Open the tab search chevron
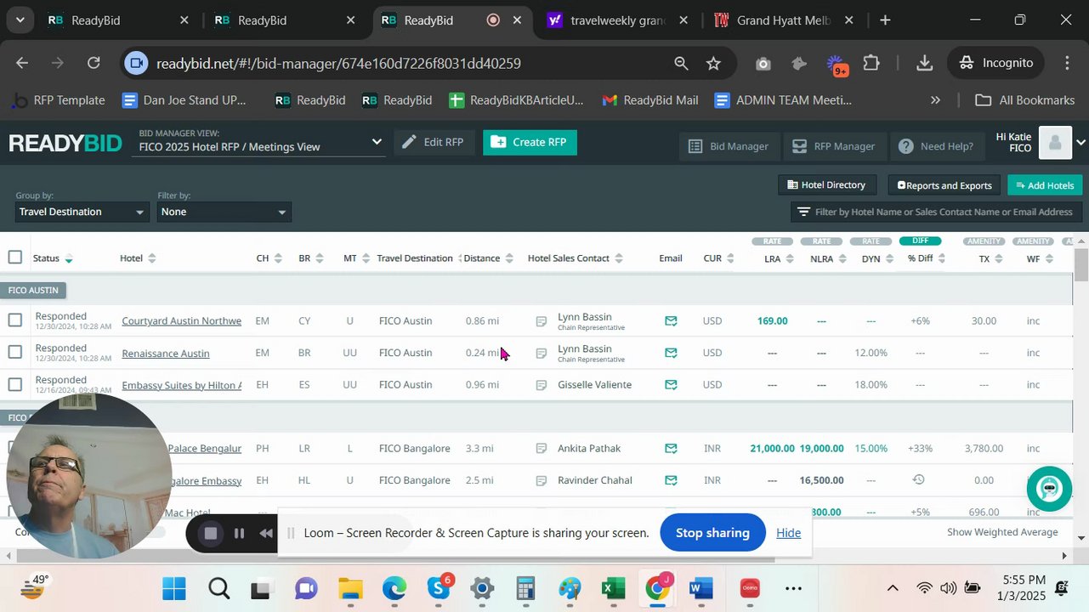The width and height of the screenshot is (1089, 612). (19, 20)
